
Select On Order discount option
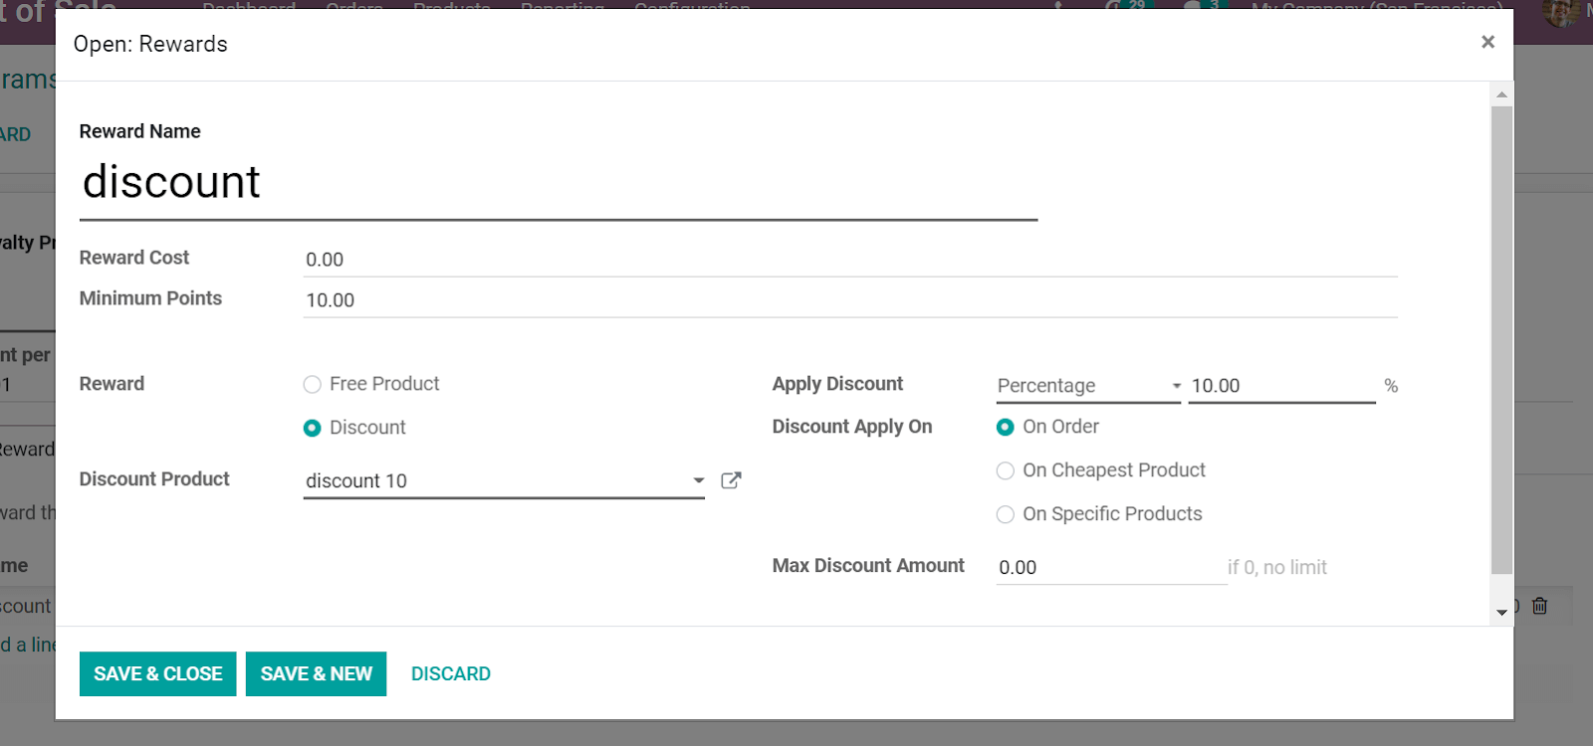point(1006,427)
